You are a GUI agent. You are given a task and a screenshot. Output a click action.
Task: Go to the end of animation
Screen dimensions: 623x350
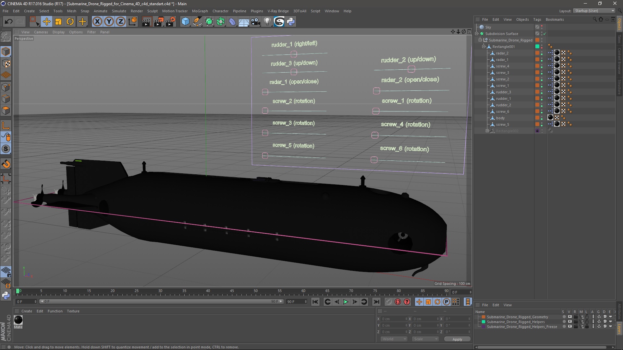[376, 302]
